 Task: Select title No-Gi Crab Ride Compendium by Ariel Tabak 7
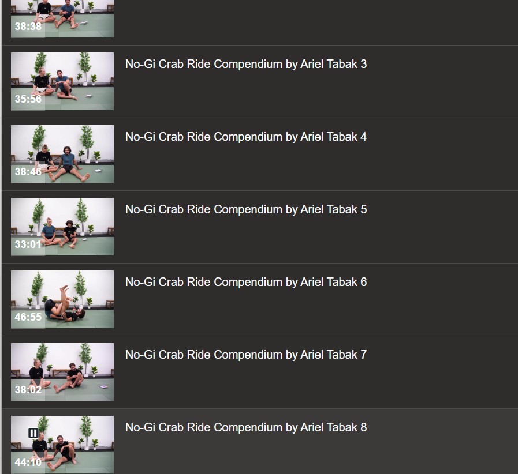(x=246, y=355)
